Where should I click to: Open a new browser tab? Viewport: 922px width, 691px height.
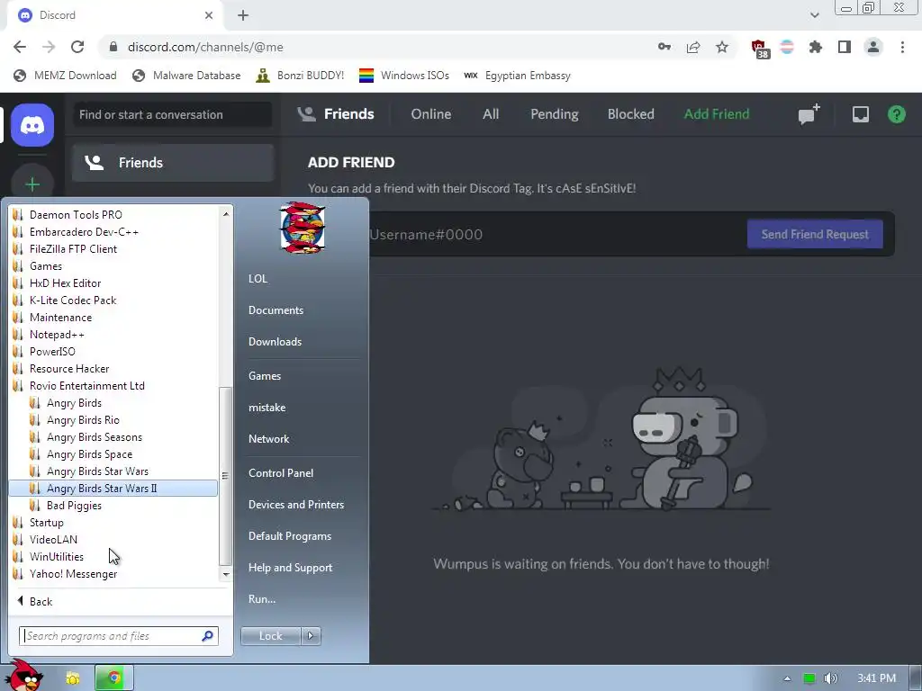(x=243, y=15)
